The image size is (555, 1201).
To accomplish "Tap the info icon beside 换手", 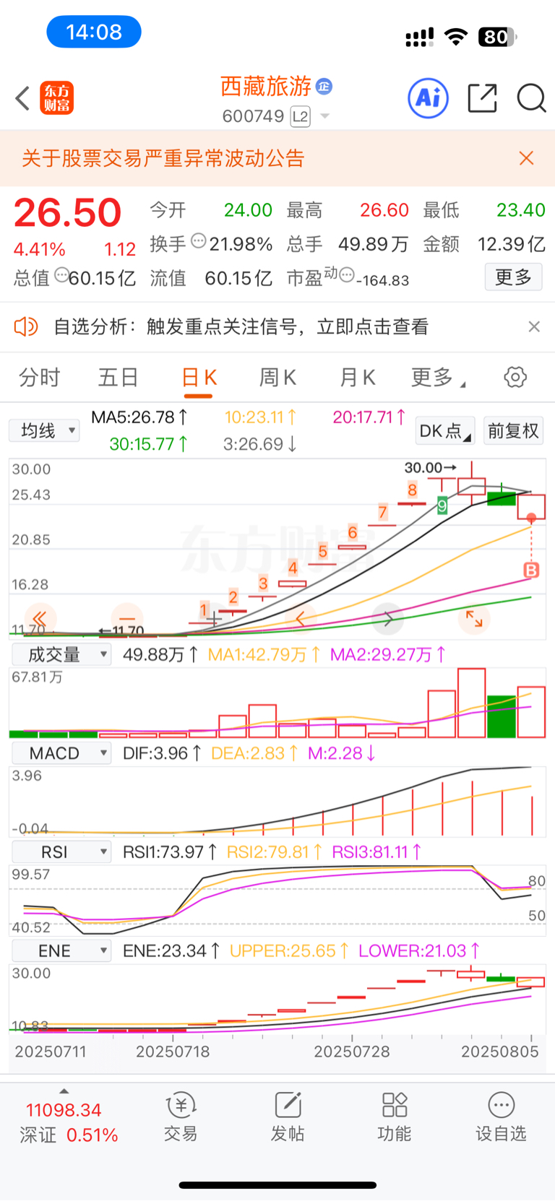I will [198, 242].
